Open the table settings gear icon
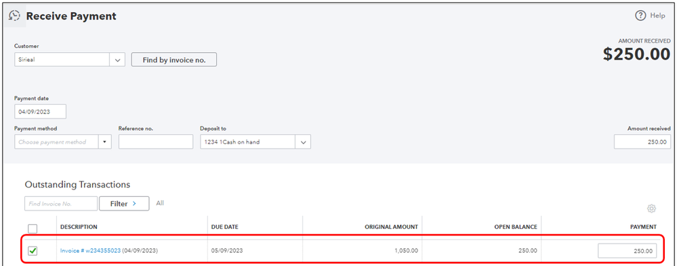Image resolution: width=677 pixels, height=266 pixels. 651,208
